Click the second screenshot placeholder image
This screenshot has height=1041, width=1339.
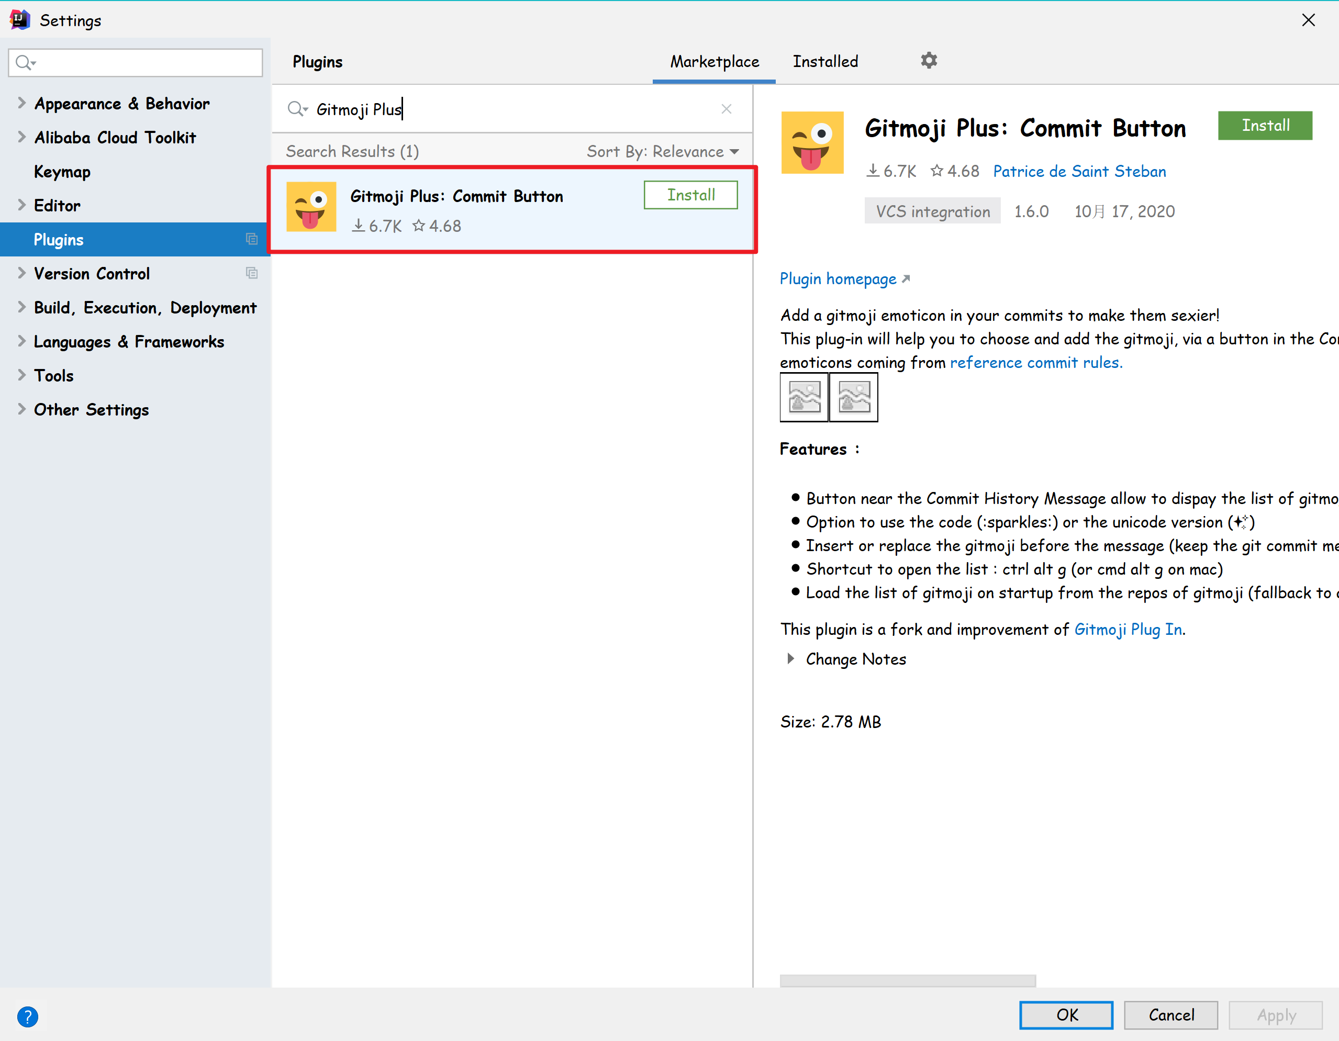coord(853,397)
